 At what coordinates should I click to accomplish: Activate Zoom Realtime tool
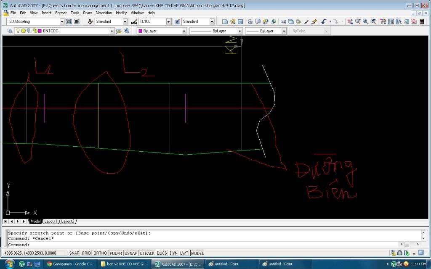coord(358,21)
